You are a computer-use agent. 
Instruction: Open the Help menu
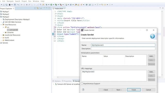coord(42,1)
